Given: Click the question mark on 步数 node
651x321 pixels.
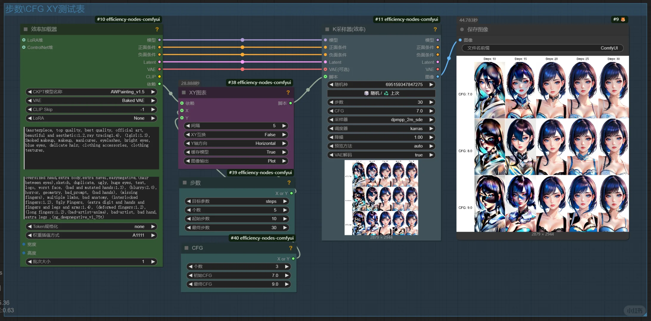Looking at the screenshot, I should (x=289, y=183).
